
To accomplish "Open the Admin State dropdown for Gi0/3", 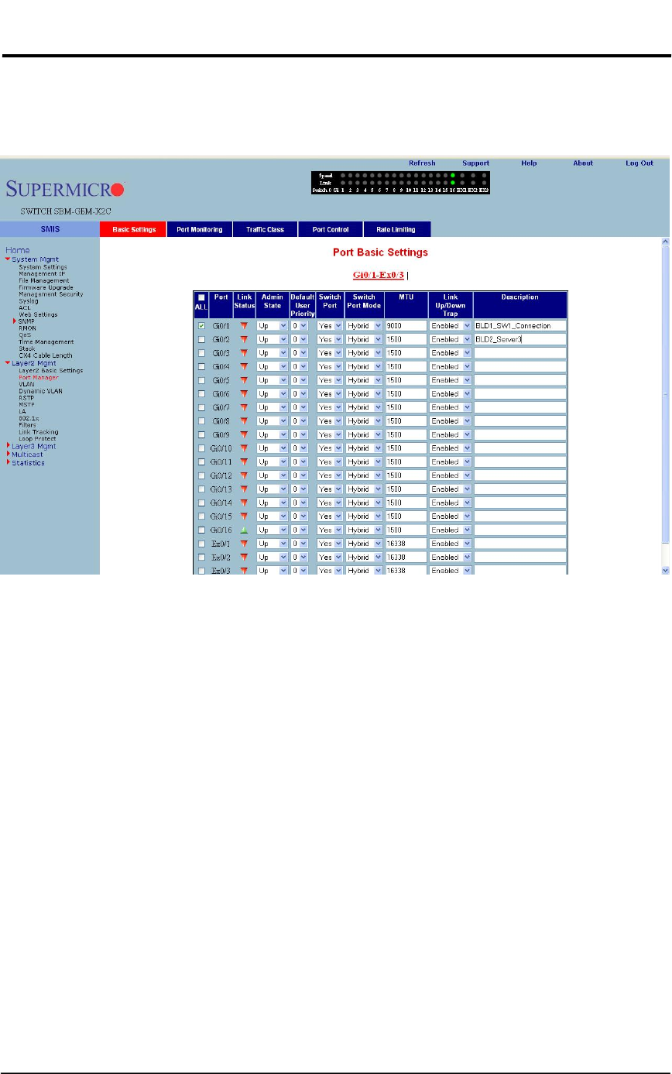I will click(x=272, y=353).
